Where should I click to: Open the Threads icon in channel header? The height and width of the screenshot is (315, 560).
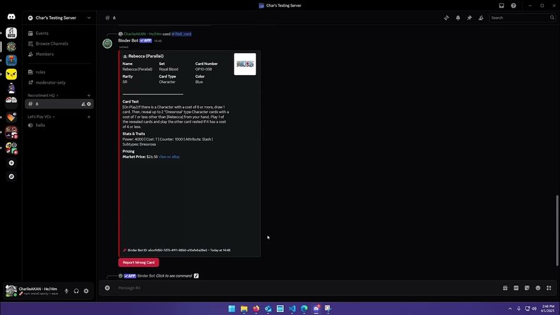tap(446, 18)
